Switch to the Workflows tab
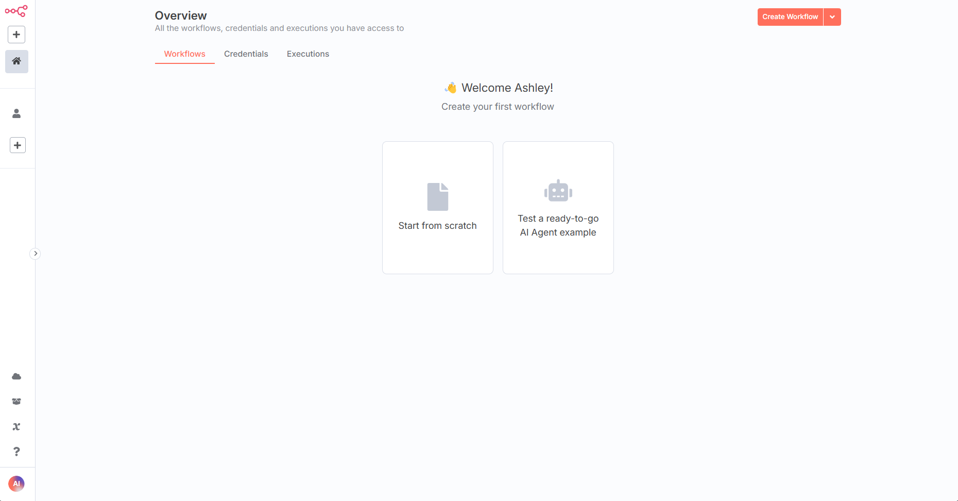The width and height of the screenshot is (958, 501). tap(184, 54)
